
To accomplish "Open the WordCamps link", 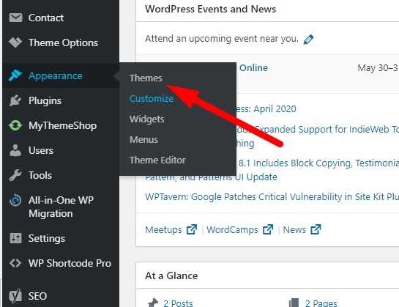I will [x=232, y=230].
